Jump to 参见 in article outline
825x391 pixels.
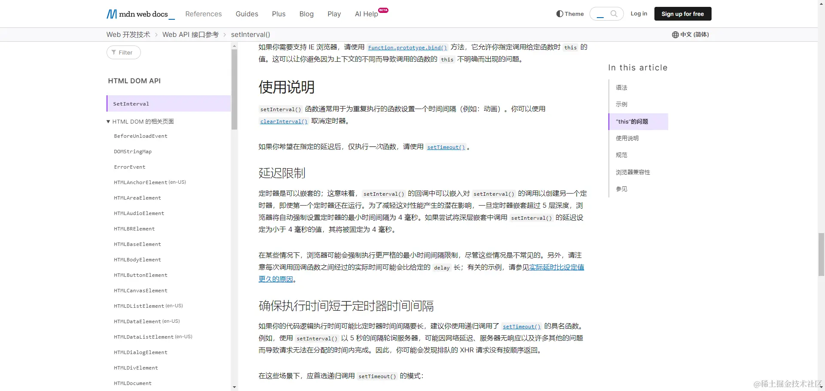click(621, 189)
